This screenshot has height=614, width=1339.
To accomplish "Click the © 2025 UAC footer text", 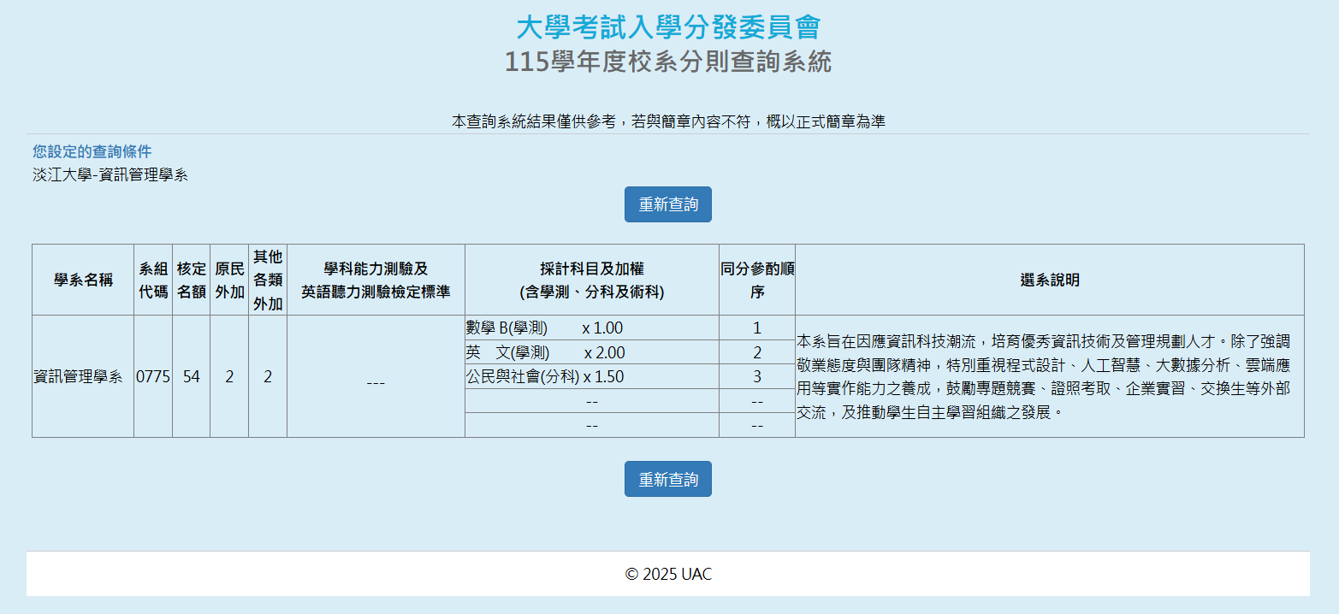I will [x=668, y=574].
